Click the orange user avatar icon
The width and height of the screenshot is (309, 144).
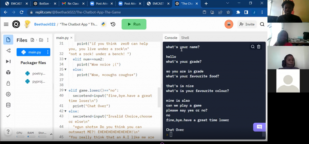(x=229, y=24)
